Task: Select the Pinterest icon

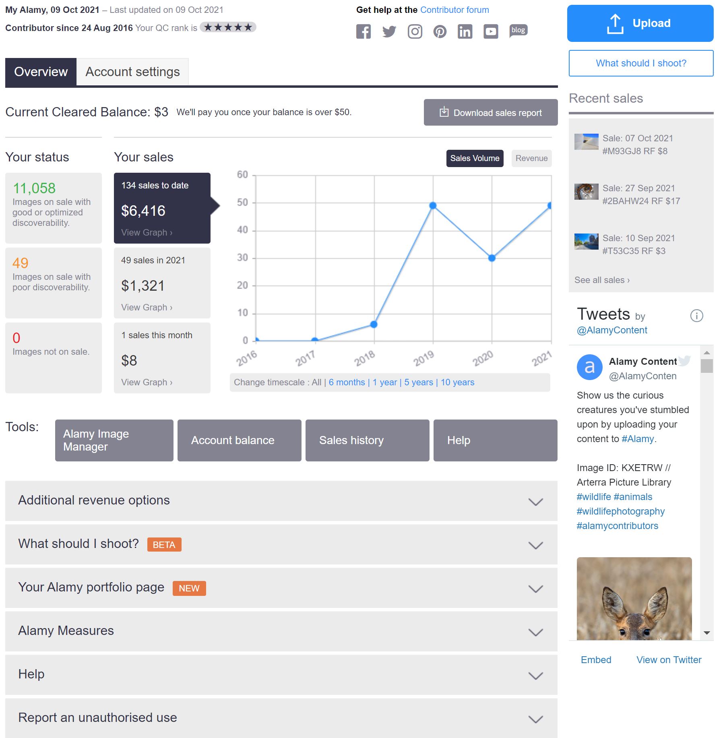Action: pyautogui.click(x=440, y=31)
